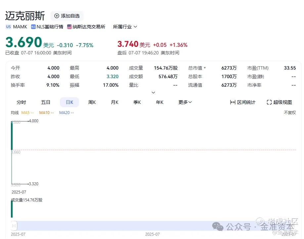Click the 总股本 value 1700万
This screenshot has width=304, height=239.
coord(229,76)
